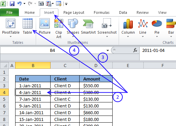Open the Customize Quick Access Toolbar dropdown
Screen dimensions: 176x126
66,4
